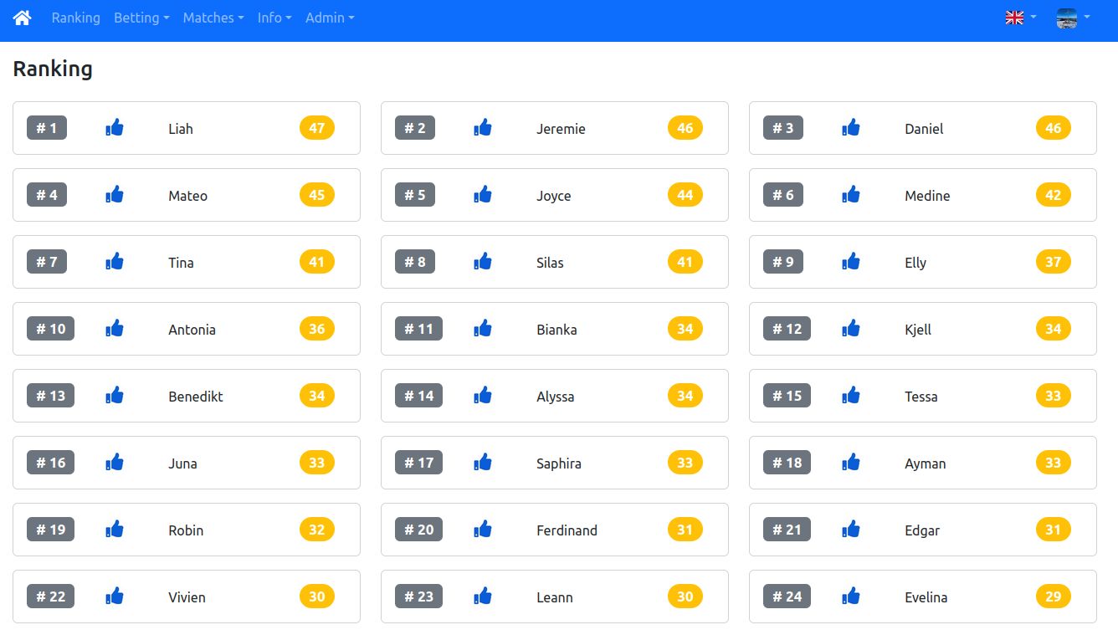This screenshot has width=1118, height=635.
Task: Click thumbs-up icon next to Evelina
Action: click(851, 597)
